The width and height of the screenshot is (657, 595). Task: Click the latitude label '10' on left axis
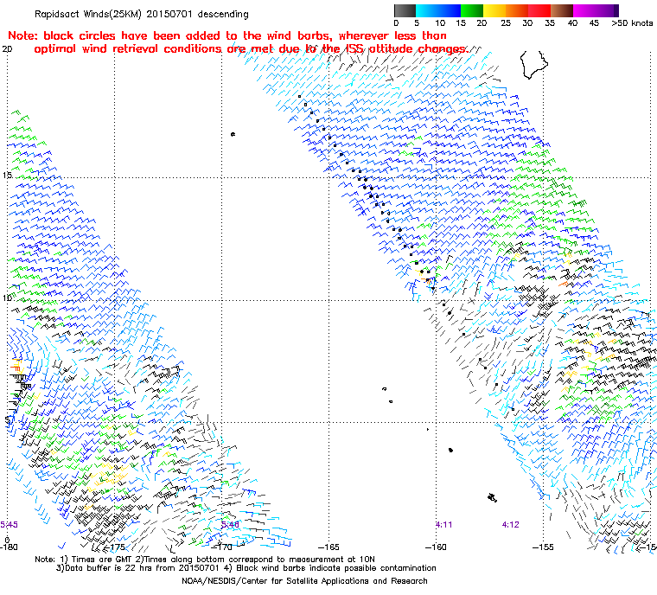[7, 298]
